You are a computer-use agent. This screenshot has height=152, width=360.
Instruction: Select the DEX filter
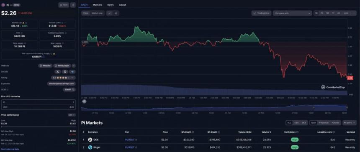click(x=304, y=123)
